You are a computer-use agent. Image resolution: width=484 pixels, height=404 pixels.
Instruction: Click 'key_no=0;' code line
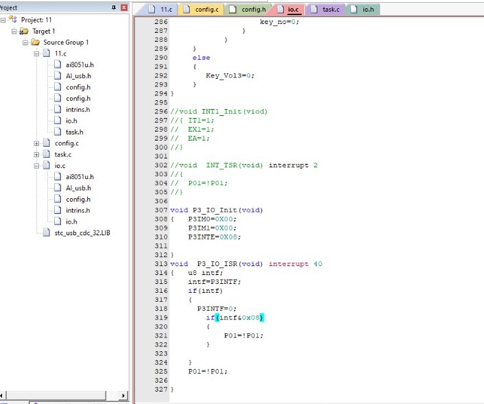(279, 22)
